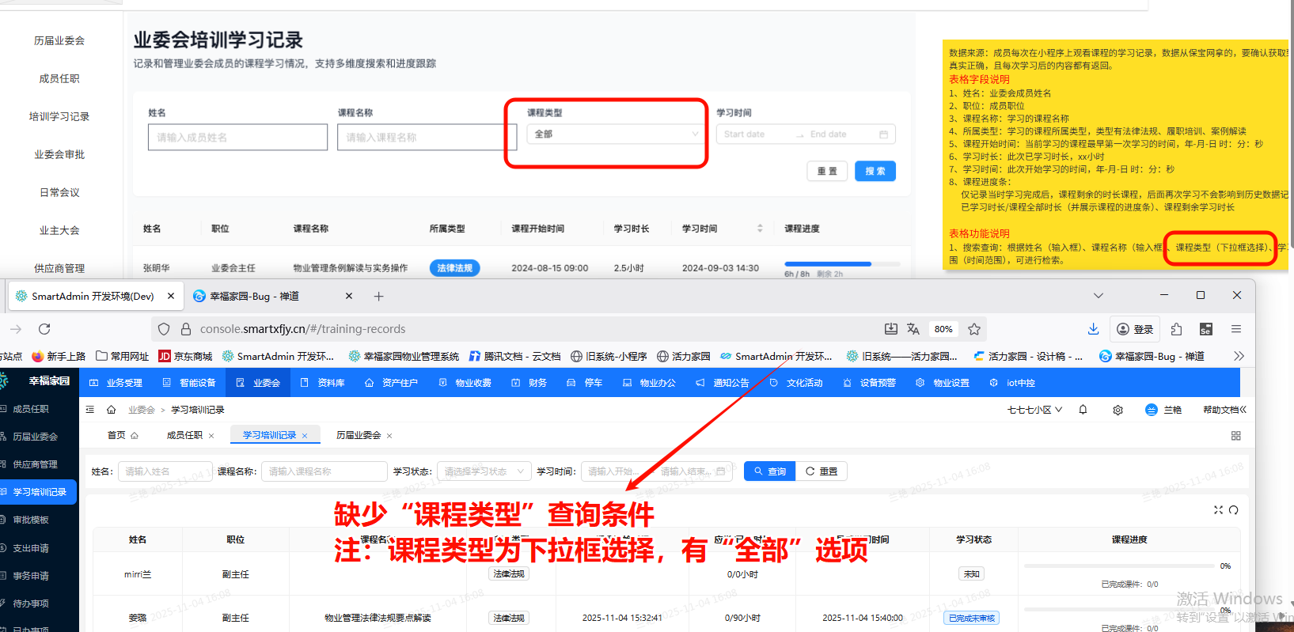Click the 80% page zoom indicator

(943, 329)
